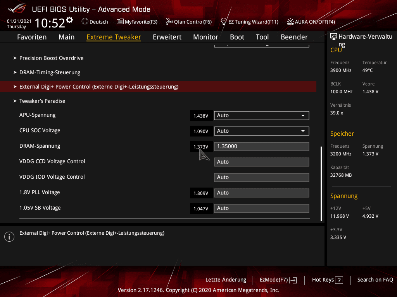Click the memory frequency 3200 MHz value
Viewport: 397px width, 297px height.
[340, 154]
